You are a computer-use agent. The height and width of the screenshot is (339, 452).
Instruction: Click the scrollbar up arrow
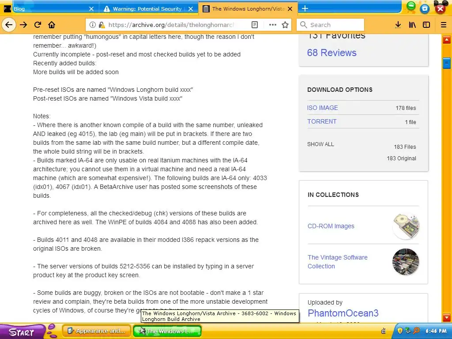447,40
